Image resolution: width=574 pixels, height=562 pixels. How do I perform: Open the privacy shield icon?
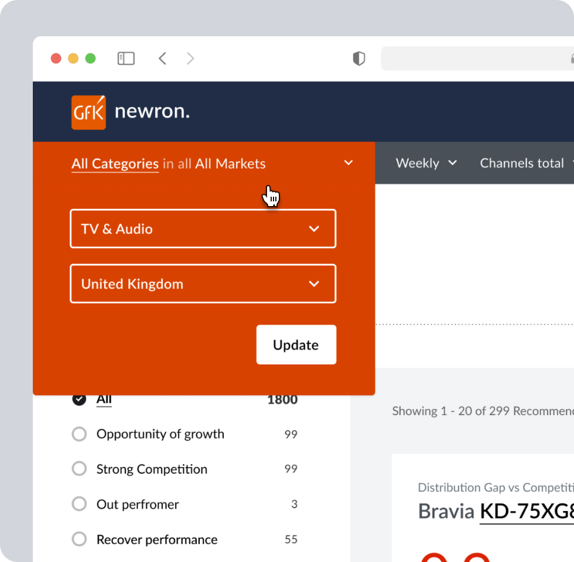pos(358,59)
